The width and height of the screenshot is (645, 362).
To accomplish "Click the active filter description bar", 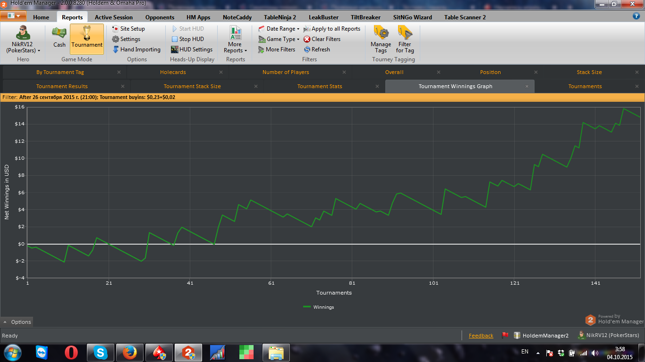I will [x=322, y=97].
